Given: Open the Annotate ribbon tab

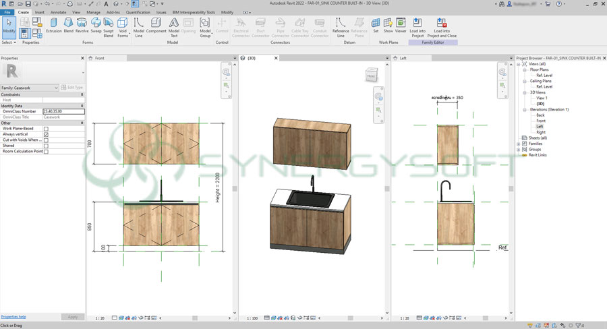Looking at the screenshot, I should 58,12.
